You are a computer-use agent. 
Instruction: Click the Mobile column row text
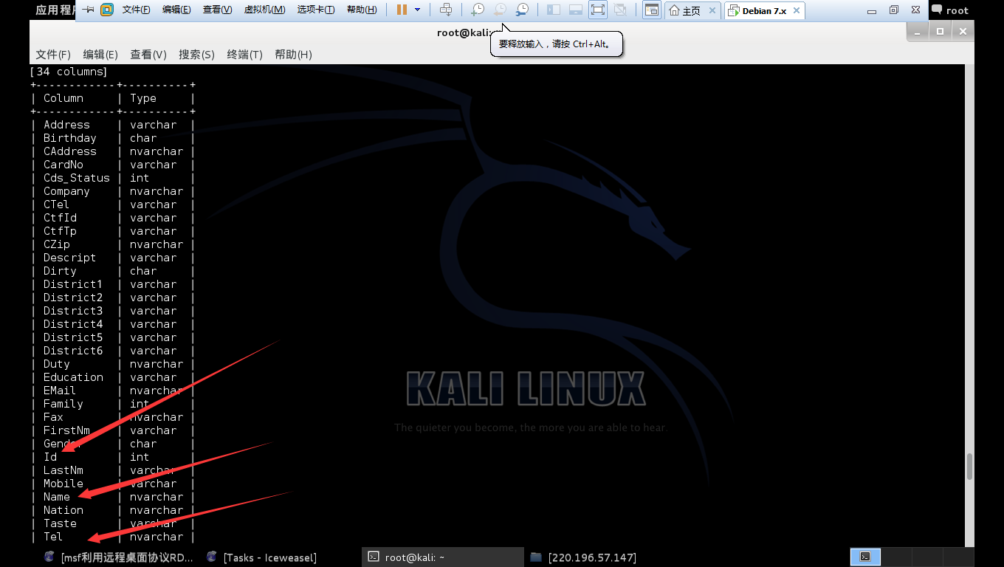pos(63,484)
